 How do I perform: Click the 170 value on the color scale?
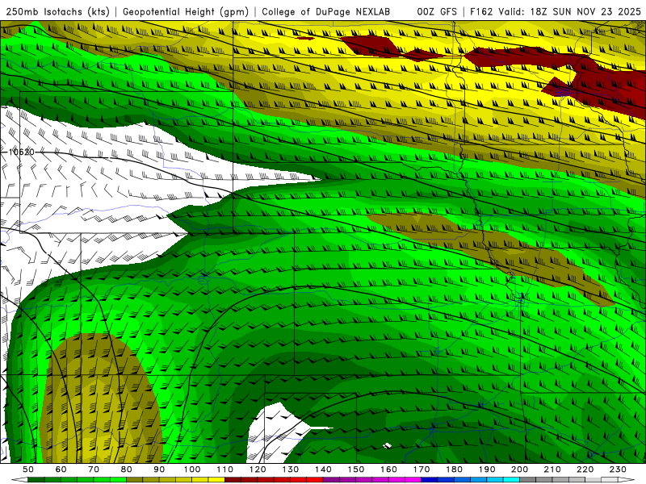pyautogui.click(x=421, y=469)
